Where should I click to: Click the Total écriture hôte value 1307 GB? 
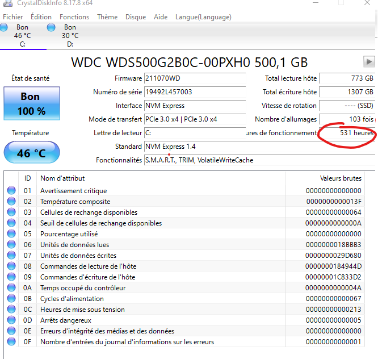[347, 92]
